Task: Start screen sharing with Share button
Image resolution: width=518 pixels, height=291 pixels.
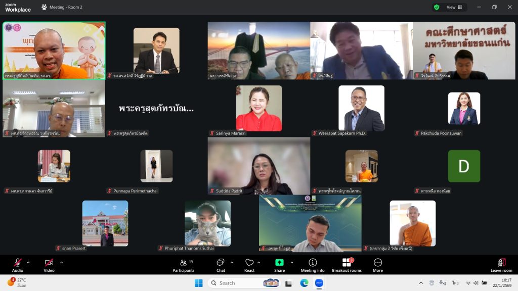Action: [x=279, y=264]
